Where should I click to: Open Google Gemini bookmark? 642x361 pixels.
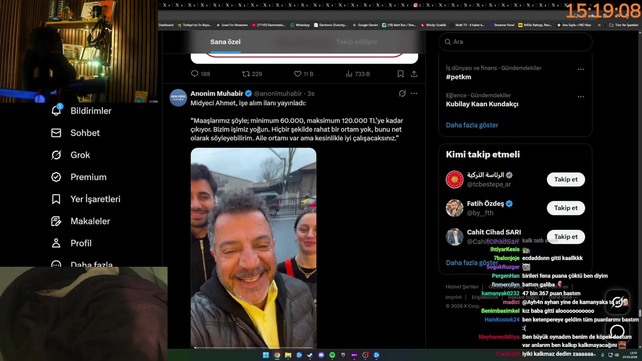click(x=365, y=25)
